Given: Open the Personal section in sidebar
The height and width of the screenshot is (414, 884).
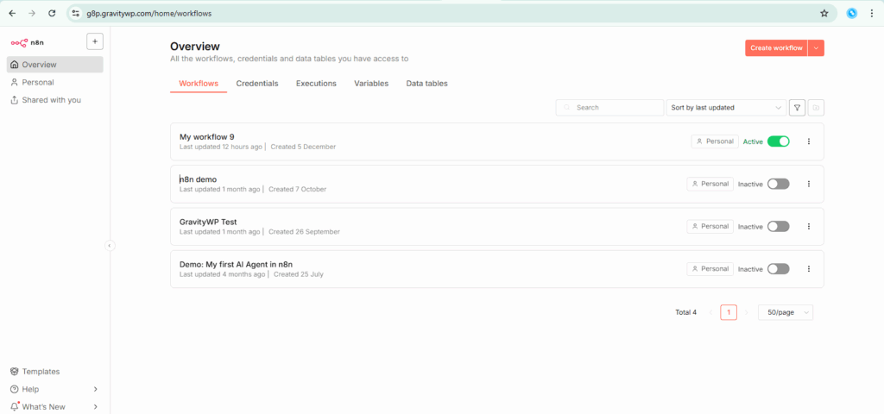Looking at the screenshot, I should pos(54,82).
